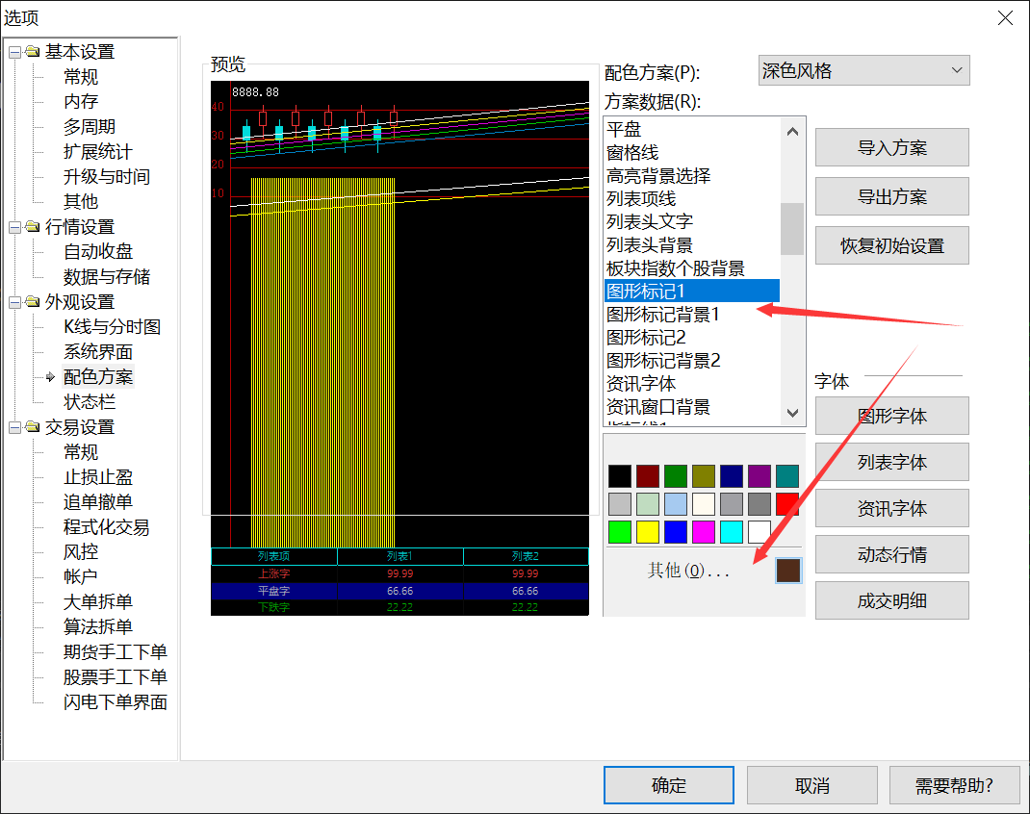Select 帐户 in the tree
The width and height of the screenshot is (1030, 814).
81,577
